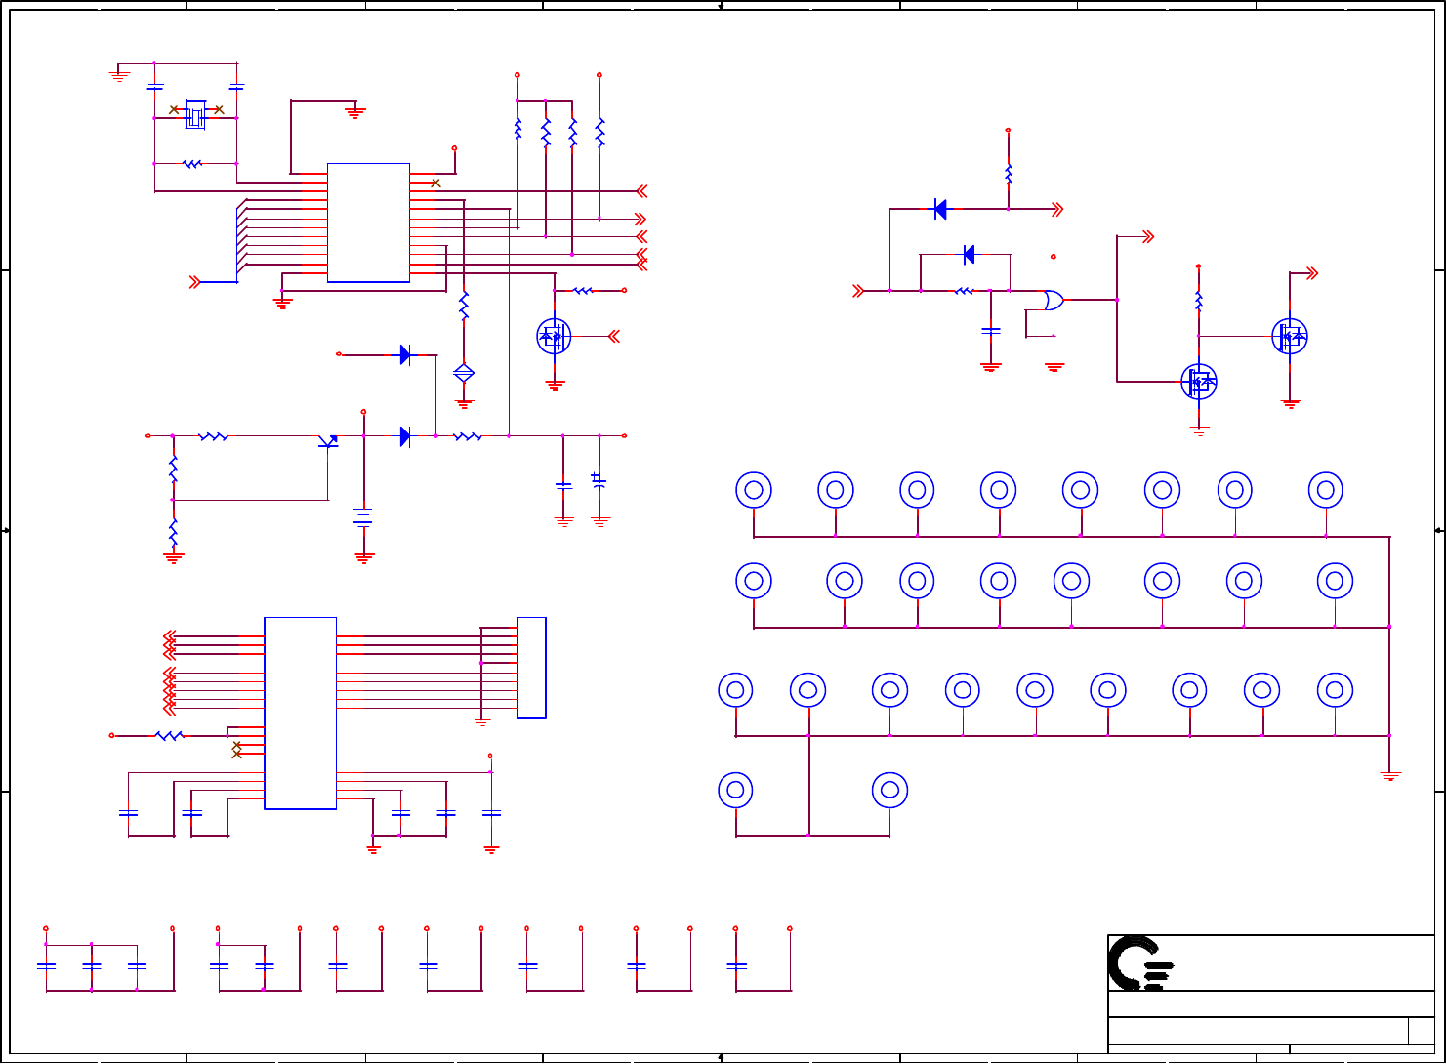Image resolution: width=1446 pixels, height=1064 pixels.
Task: Click the tall IC rectangle at lower left
Action: 301,713
